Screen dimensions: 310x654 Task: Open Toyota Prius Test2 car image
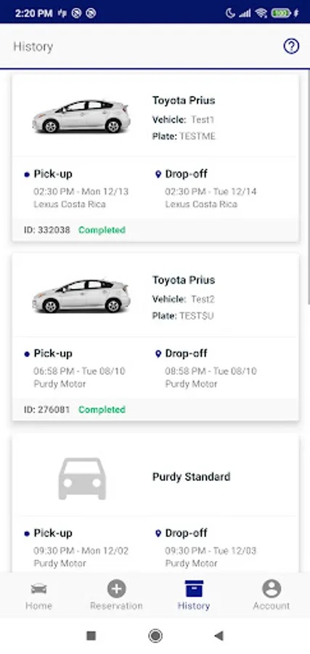[81, 296]
